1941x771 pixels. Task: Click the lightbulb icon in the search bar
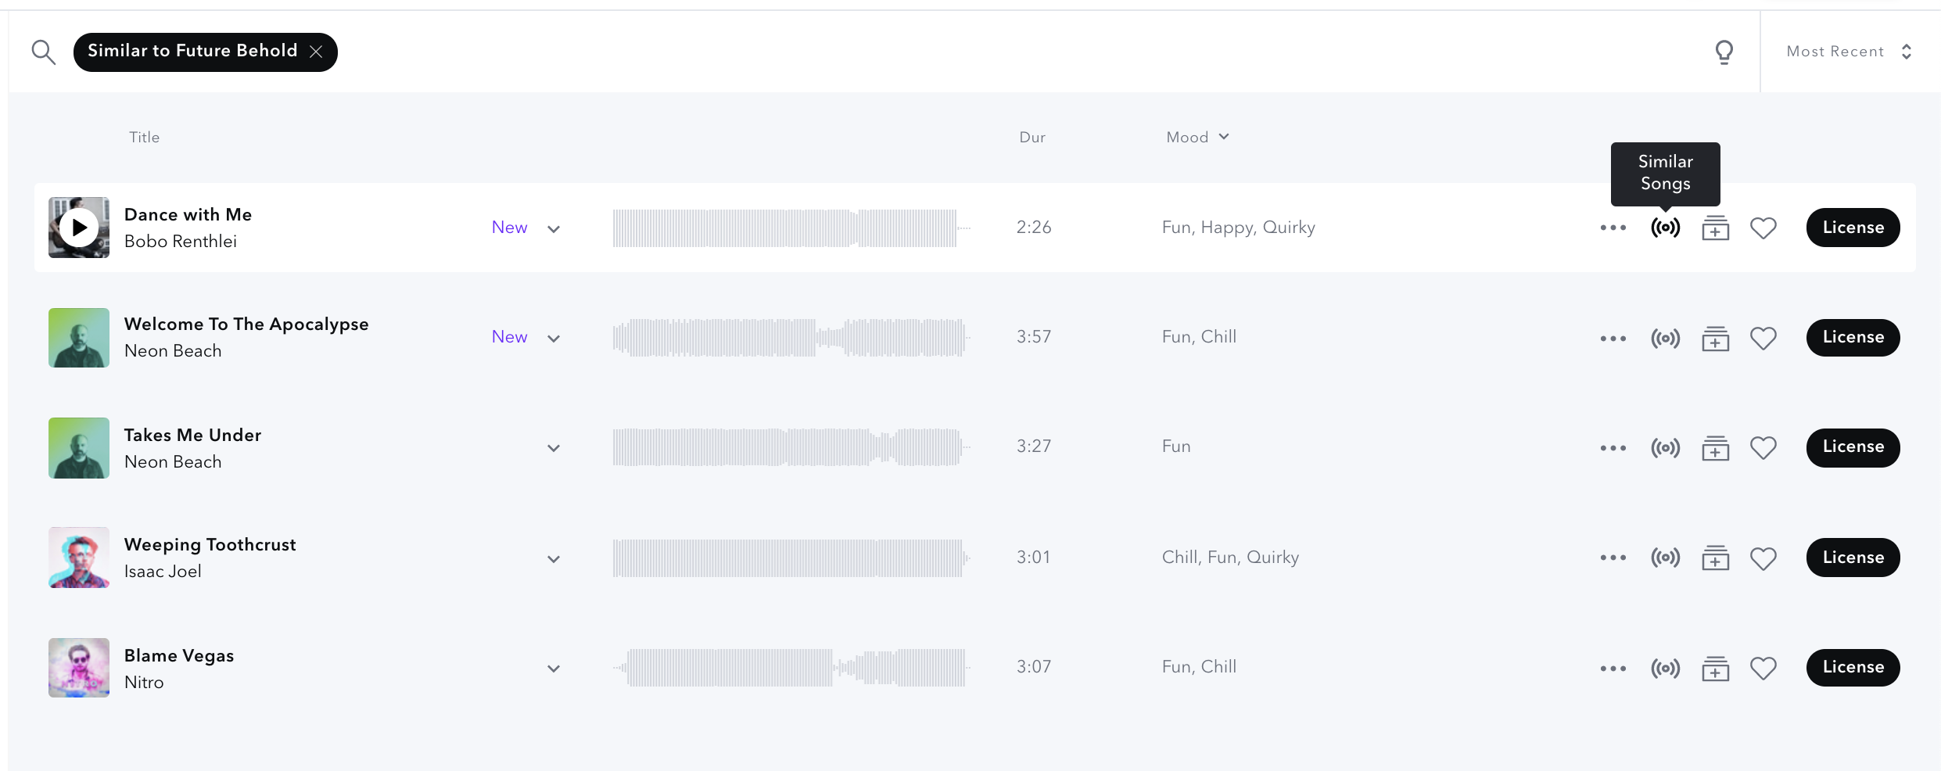tap(1724, 52)
